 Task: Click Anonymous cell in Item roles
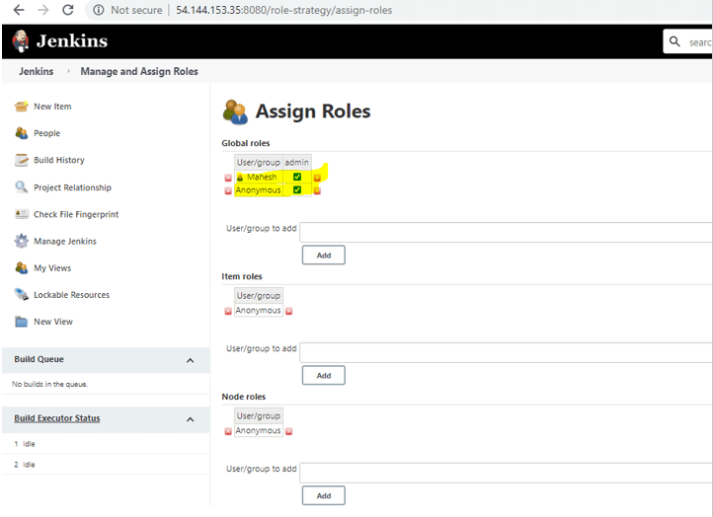pyautogui.click(x=259, y=310)
